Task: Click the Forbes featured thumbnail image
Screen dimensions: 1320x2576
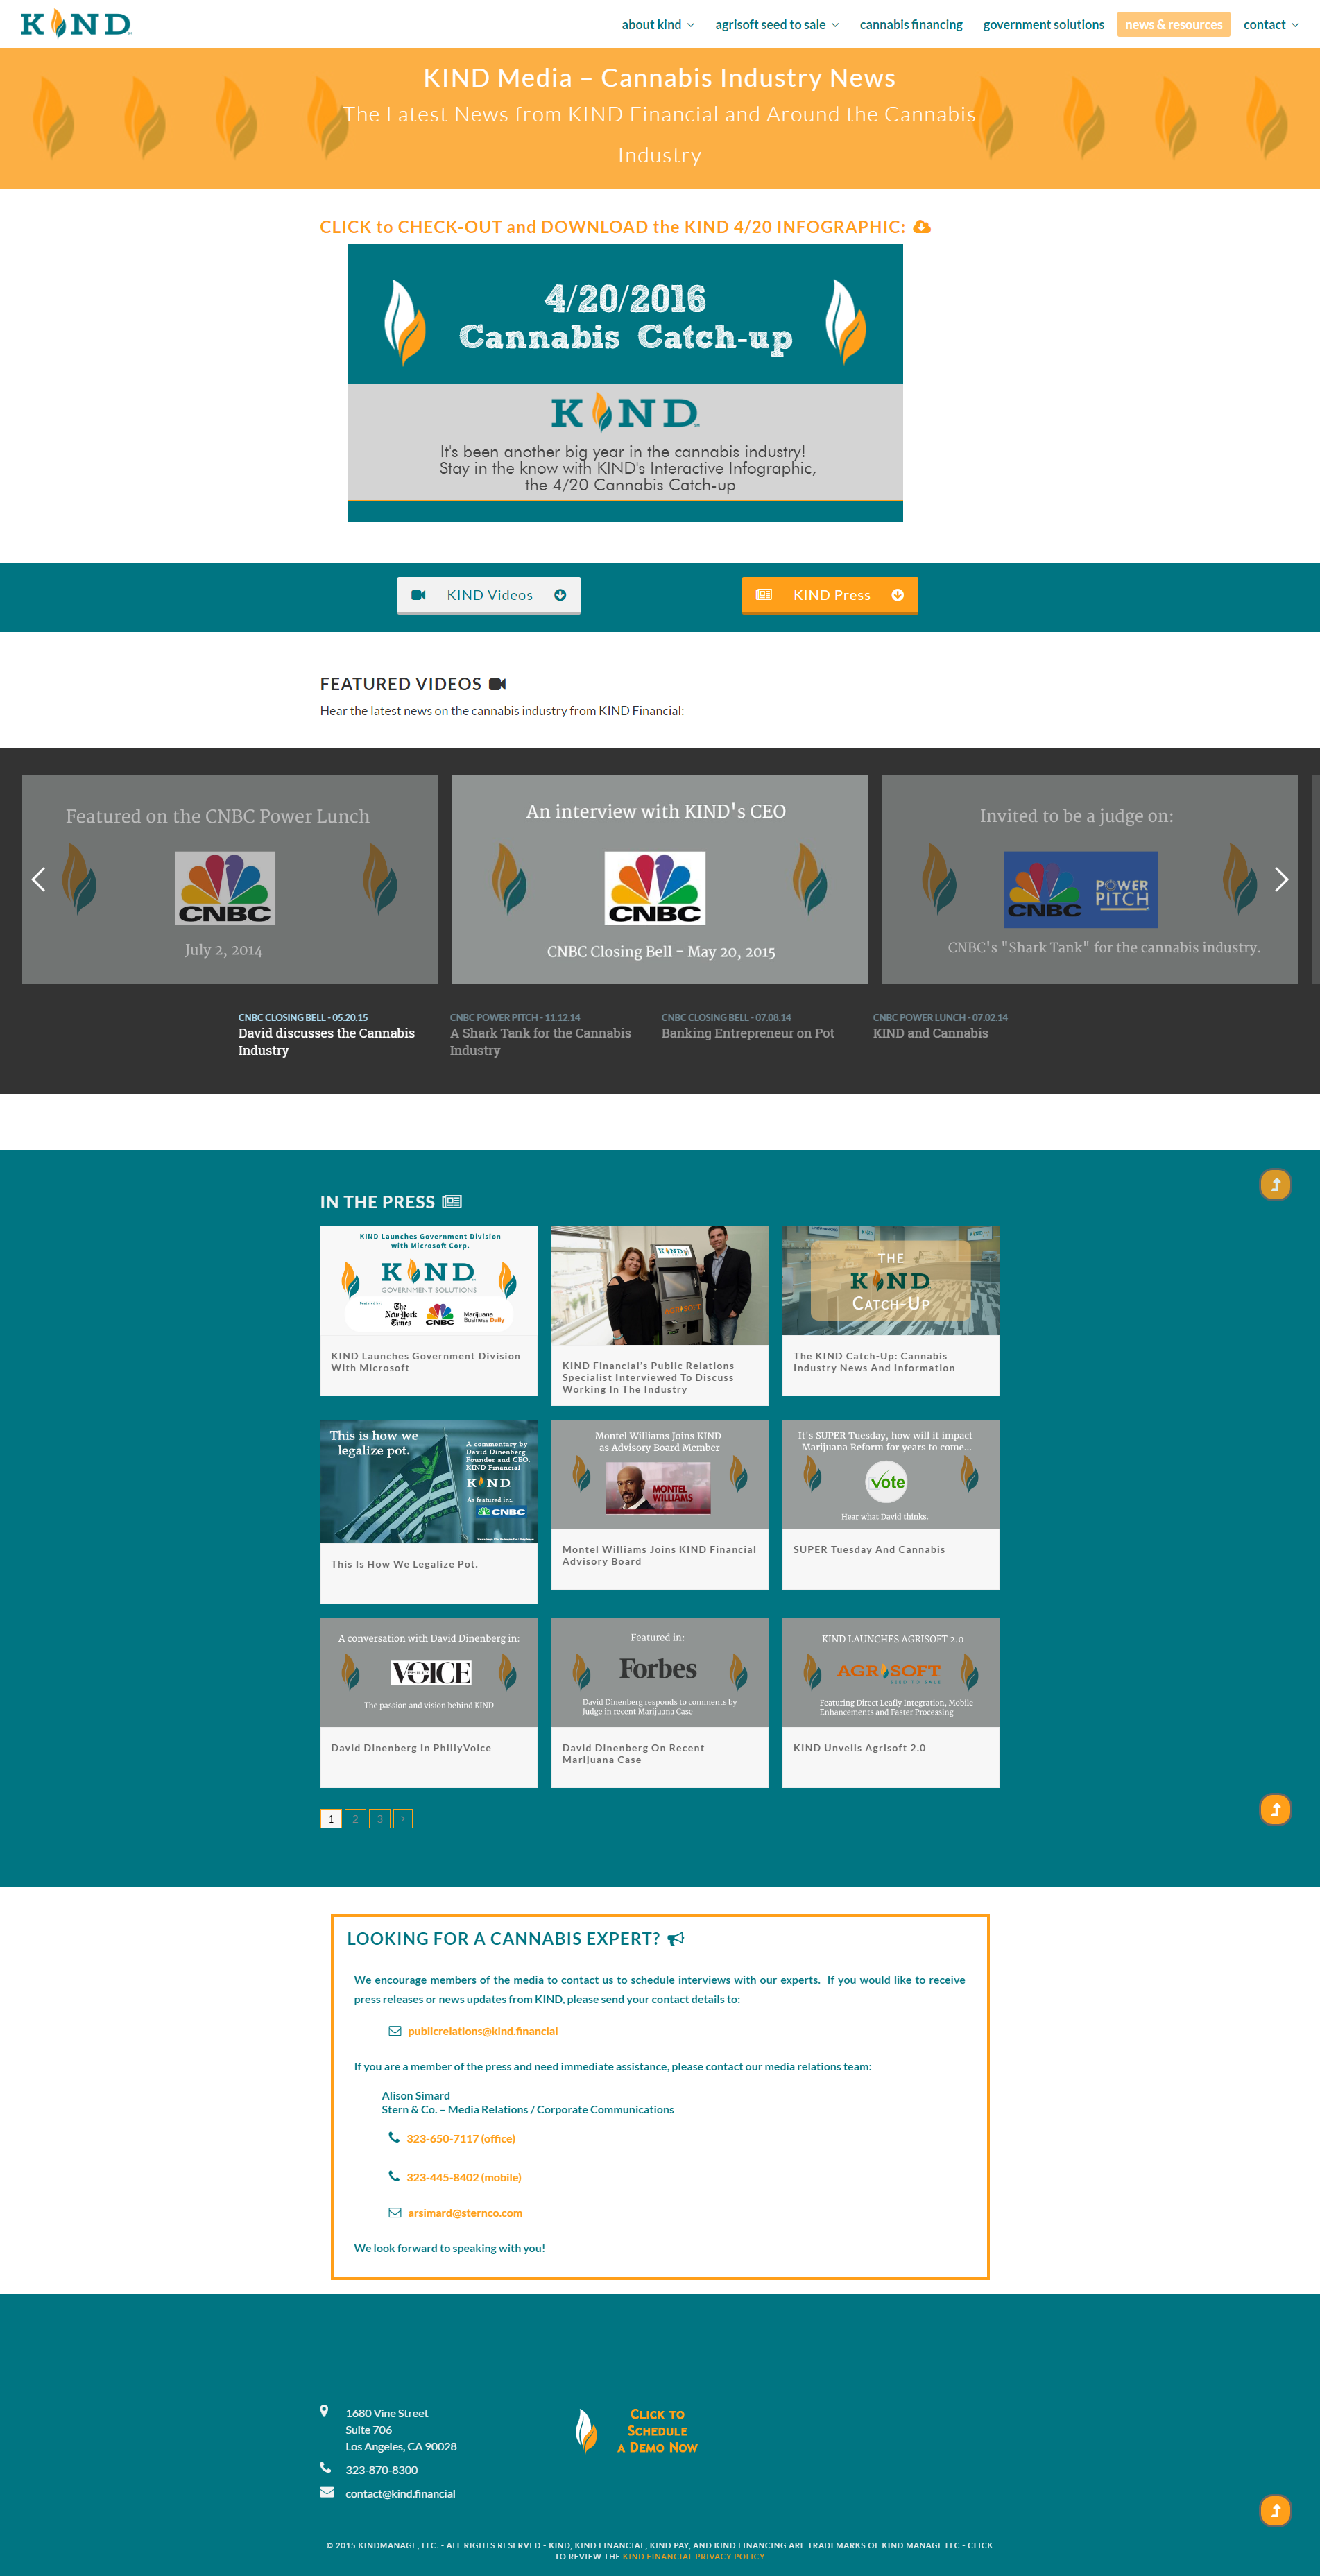Action: click(659, 1672)
